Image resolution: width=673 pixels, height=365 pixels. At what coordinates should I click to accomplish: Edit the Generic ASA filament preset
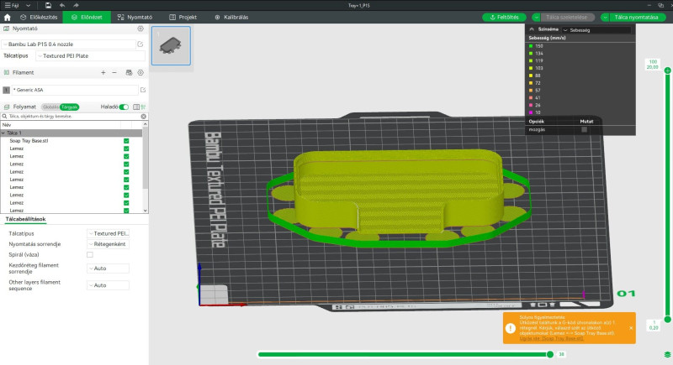tap(143, 90)
